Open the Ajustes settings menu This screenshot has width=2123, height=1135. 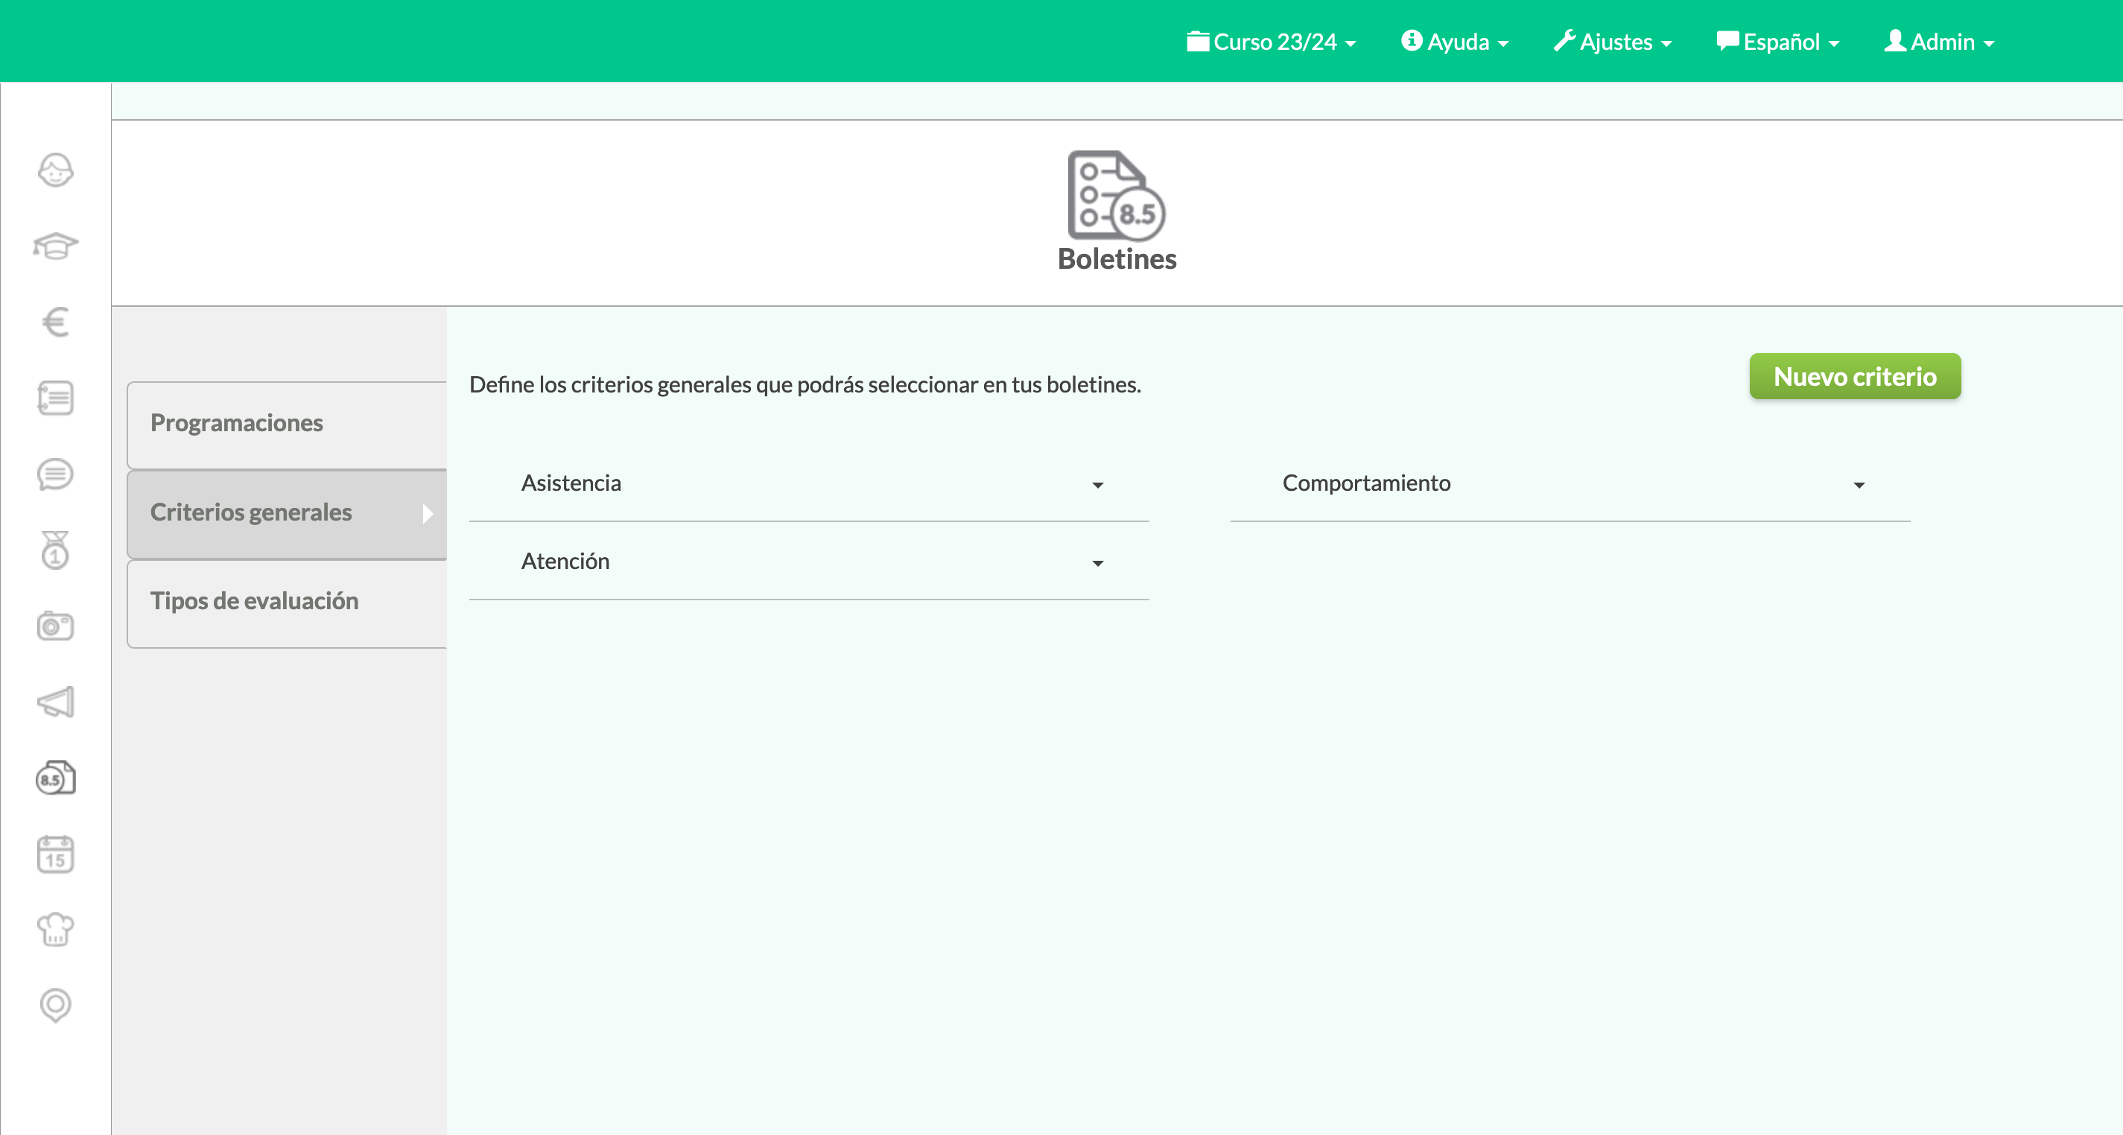(1613, 42)
